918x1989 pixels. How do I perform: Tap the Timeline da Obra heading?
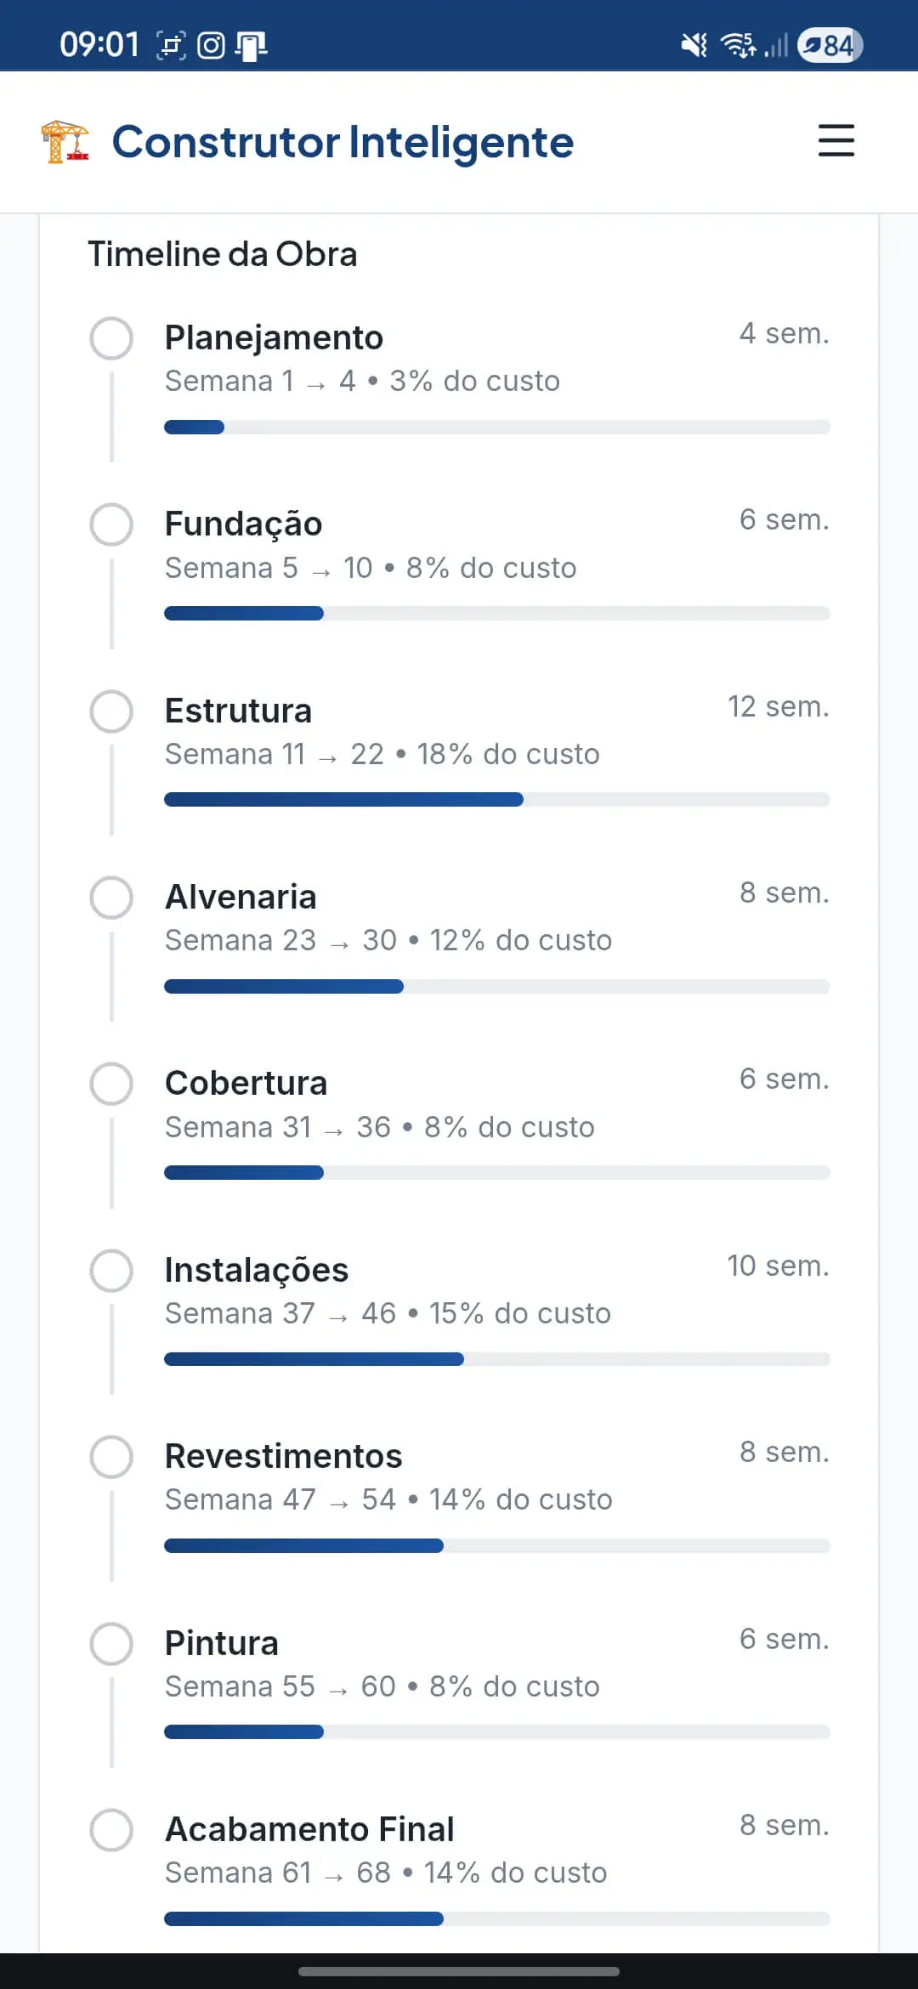223,254
